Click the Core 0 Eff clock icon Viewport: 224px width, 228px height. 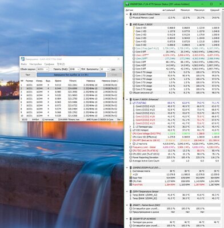point(134,52)
